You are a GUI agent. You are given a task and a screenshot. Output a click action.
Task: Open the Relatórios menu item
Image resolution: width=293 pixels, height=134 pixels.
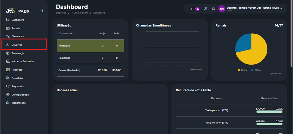17,78
